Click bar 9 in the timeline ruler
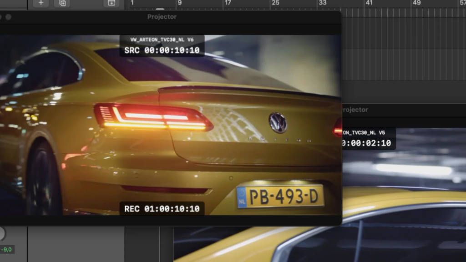 tap(179, 3)
